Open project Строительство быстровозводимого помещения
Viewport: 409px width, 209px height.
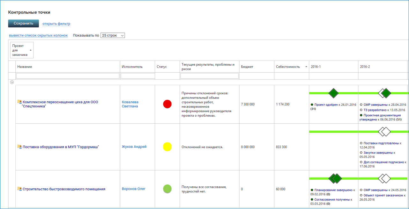[x=64, y=189]
